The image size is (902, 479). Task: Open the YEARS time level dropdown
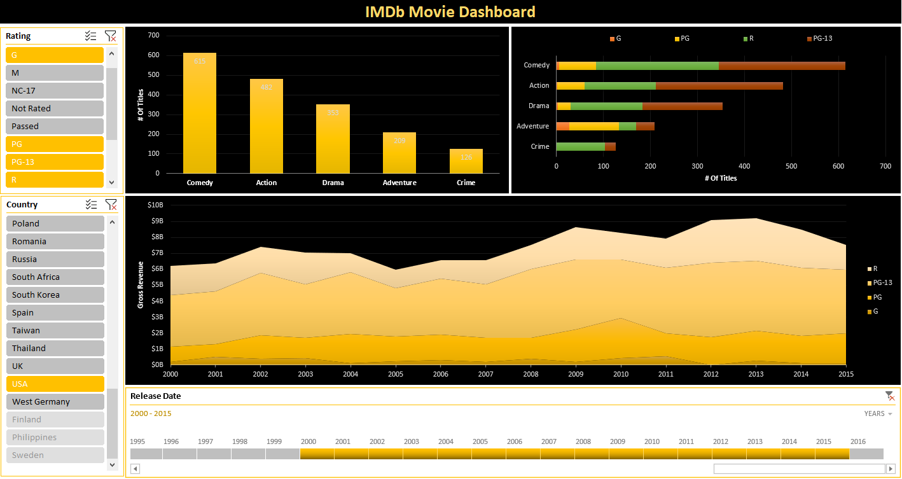point(877,413)
